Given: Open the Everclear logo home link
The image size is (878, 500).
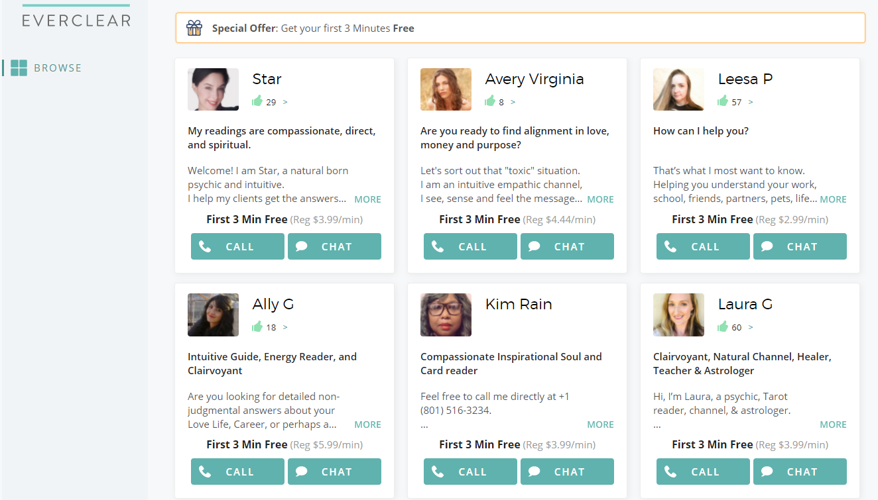Looking at the screenshot, I should tap(76, 20).
